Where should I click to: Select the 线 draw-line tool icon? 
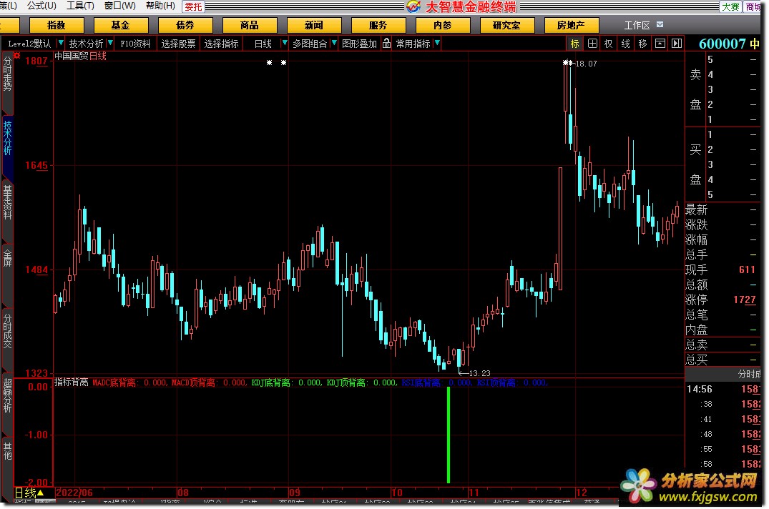(625, 44)
